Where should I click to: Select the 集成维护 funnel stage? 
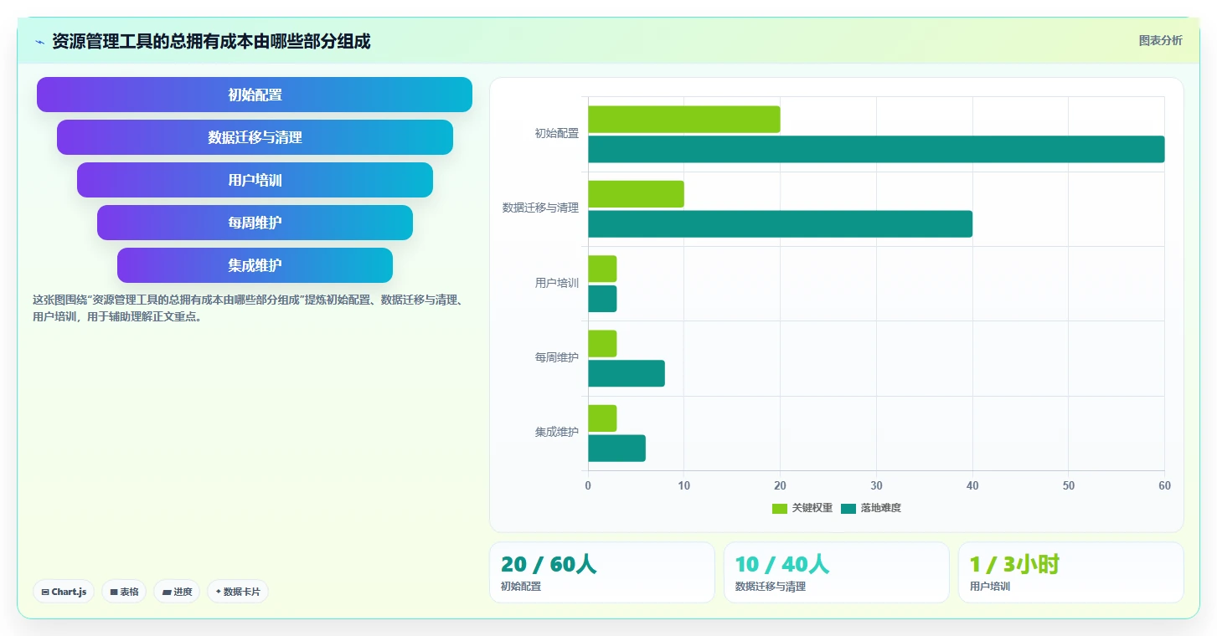pyautogui.click(x=255, y=265)
